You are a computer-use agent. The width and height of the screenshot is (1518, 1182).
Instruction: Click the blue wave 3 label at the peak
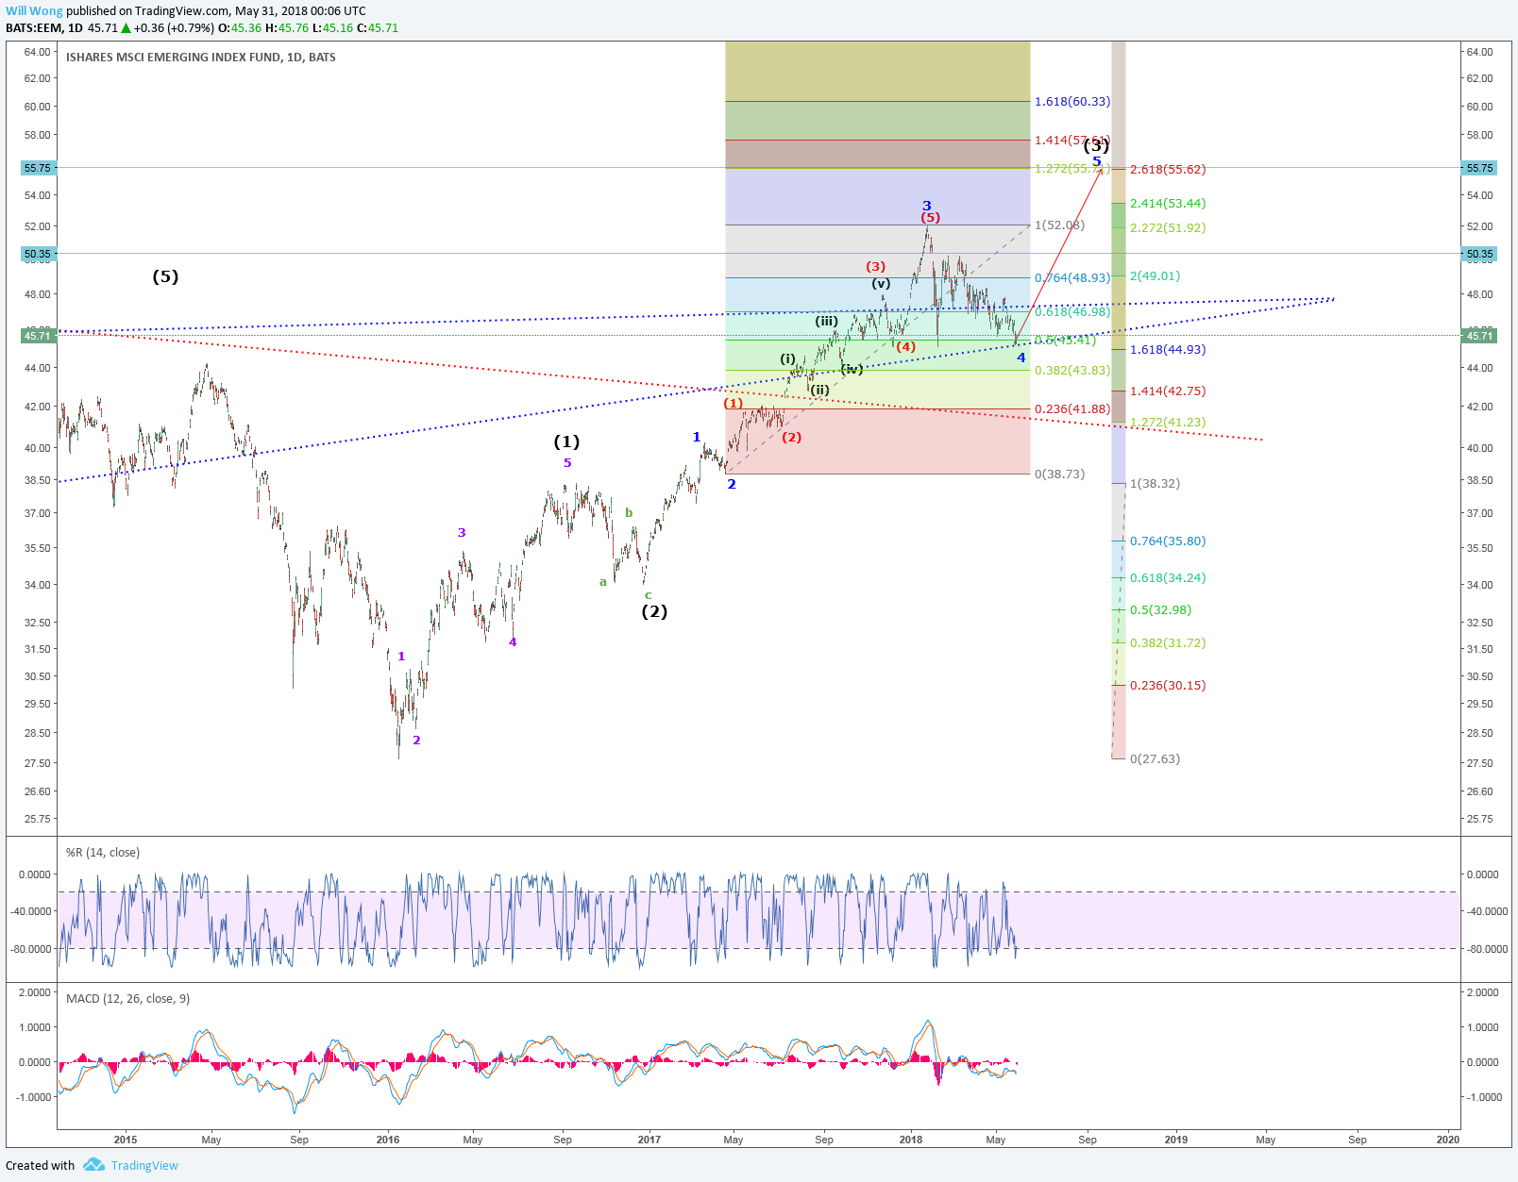(x=927, y=206)
